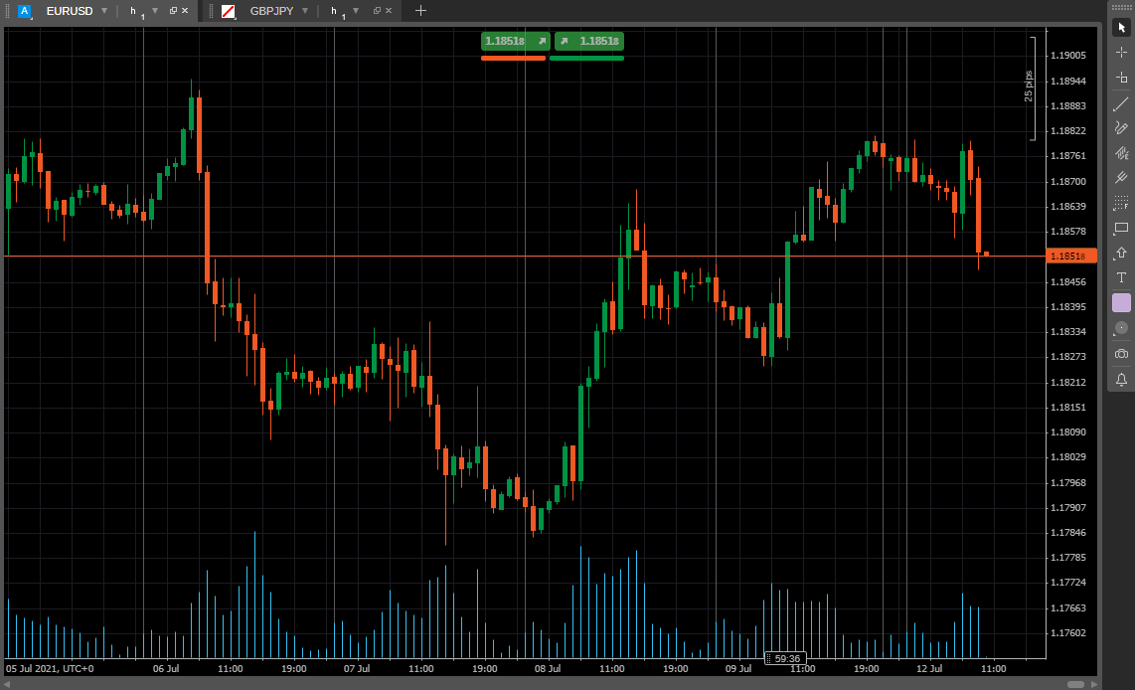Pick the purple color swatch
This screenshot has height=690, width=1135.
[1121, 302]
